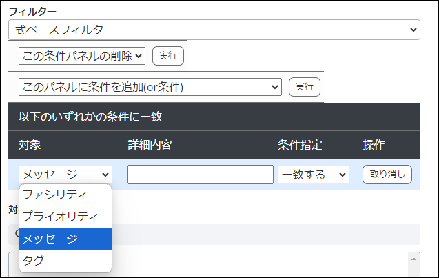Click the 詳細内容 column header
The height and width of the screenshot is (278, 439).
pyautogui.click(x=150, y=145)
